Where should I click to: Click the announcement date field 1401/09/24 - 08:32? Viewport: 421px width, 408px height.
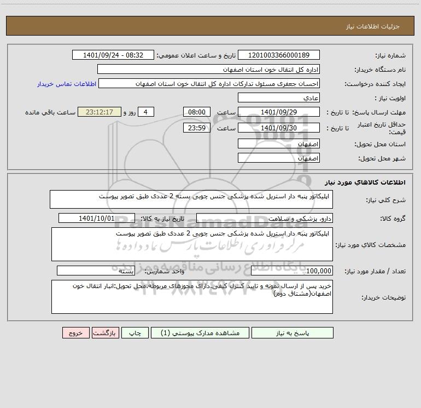click(113, 55)
